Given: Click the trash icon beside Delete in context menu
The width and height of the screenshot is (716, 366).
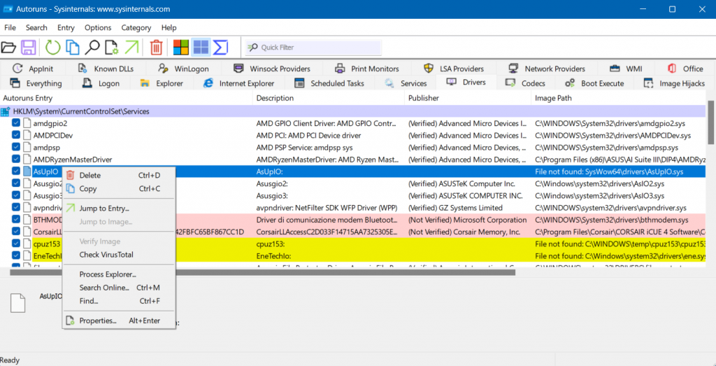Looking at the screenshot, I should (70, 175).
